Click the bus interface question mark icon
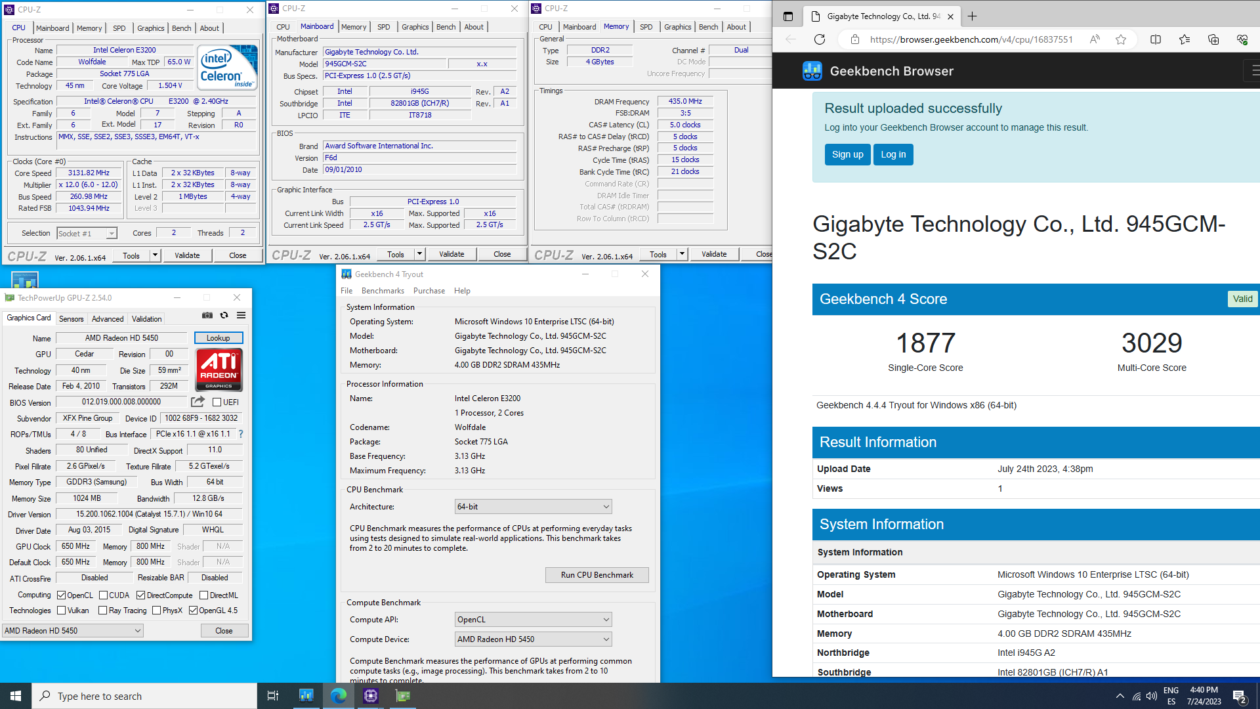Image resolution: width=1260 pixels, height=709 pixels. pyautogui.click(x=241, y=434)
